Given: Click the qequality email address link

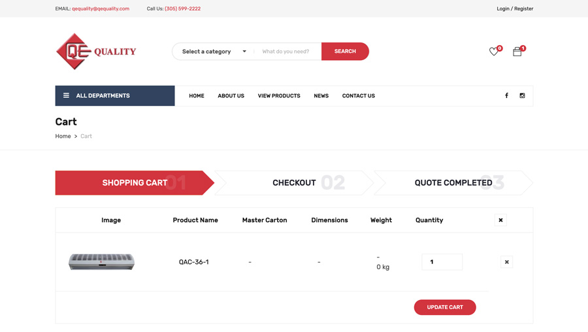Looking at the screenshot, I should pyautogui.click(x=101, y=9).
